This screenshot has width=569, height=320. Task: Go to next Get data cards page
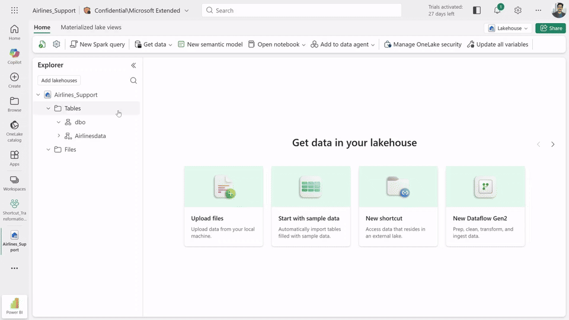552,145
